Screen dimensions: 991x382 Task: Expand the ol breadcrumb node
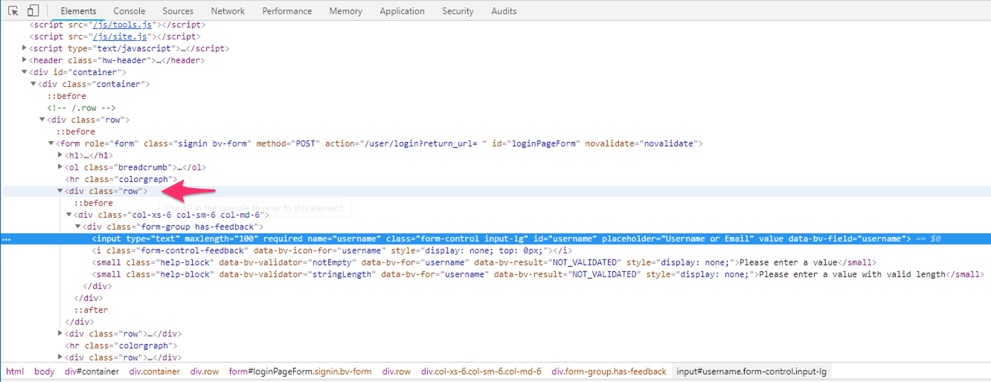coord(60,167)
